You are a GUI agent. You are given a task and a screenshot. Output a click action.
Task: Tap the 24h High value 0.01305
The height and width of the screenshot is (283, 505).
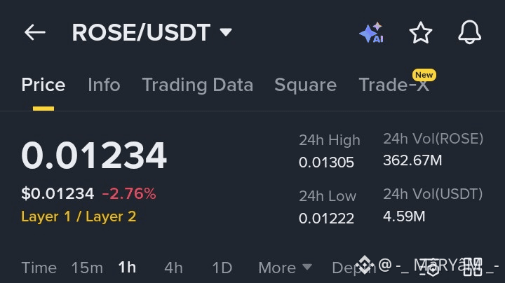(x=326, y=163)
